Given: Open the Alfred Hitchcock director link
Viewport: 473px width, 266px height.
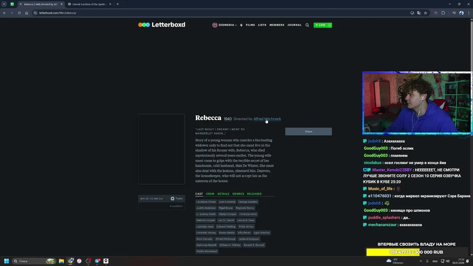Looking at the screenshot, I should [x=267, y=119].
